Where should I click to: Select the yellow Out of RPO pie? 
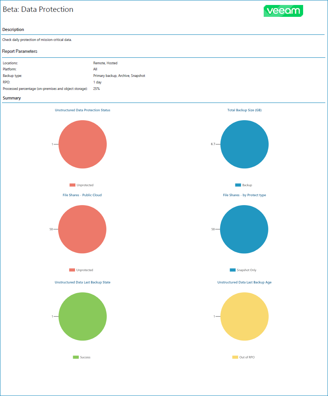click(244, 316)
